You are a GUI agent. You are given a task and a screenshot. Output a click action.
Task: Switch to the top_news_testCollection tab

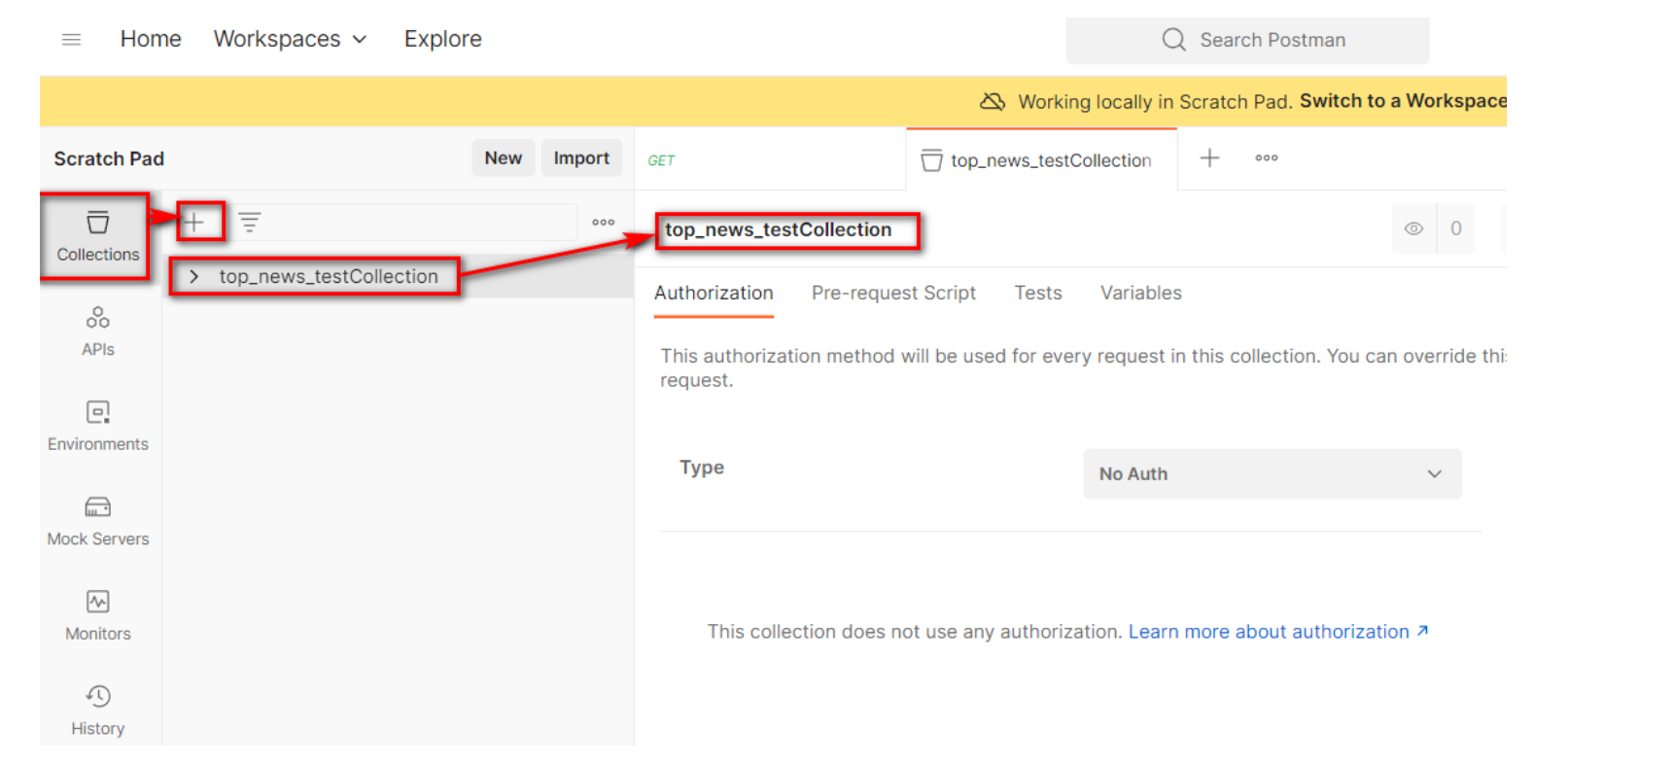coord(1040,159)
